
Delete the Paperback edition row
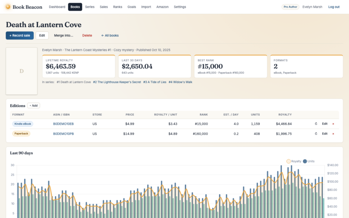333,134
